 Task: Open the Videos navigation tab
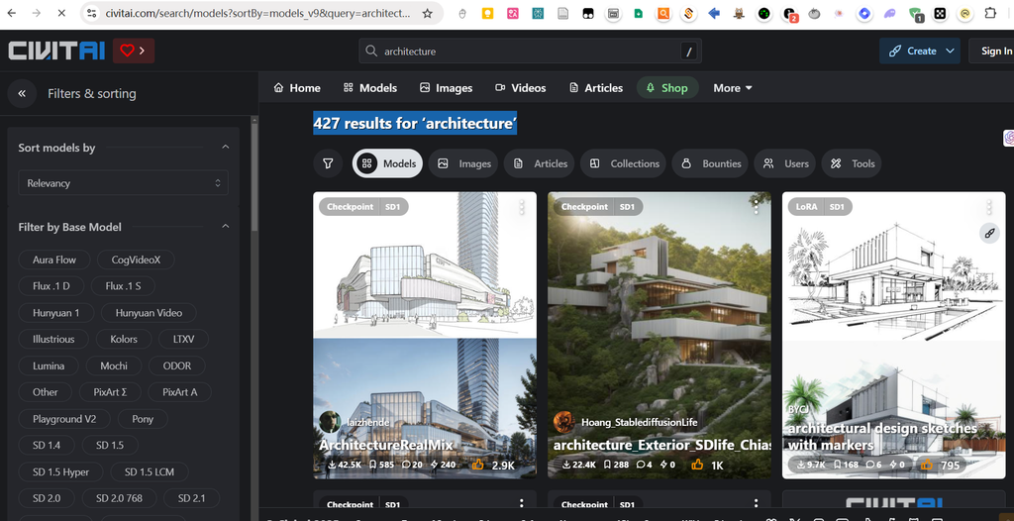point(521,88)
